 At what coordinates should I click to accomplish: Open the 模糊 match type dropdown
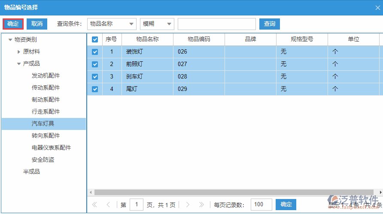tap(157, 24)
